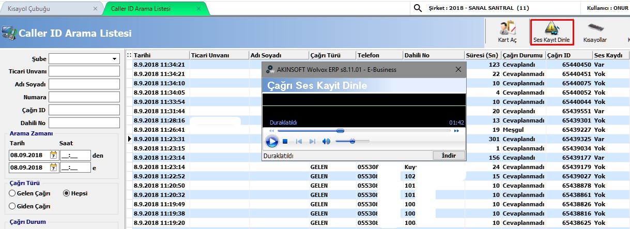This screenshot has width=630, height=229.
Task: Select the Hepsi radio button
Action: (x=66, y=193)
